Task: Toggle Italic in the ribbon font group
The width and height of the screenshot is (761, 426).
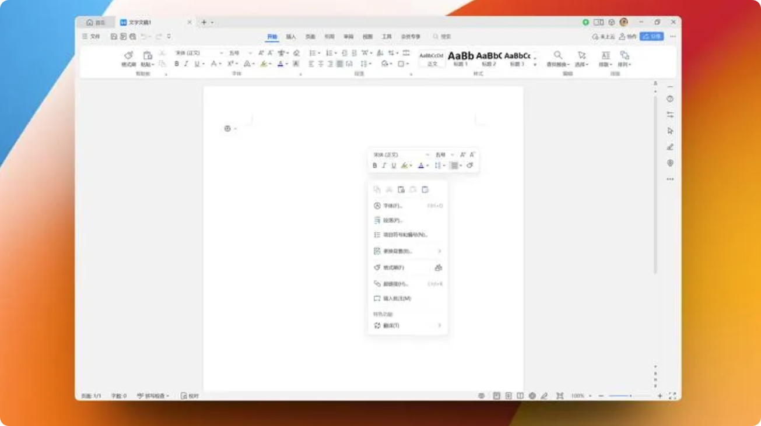Action: (x=186, y=64)
